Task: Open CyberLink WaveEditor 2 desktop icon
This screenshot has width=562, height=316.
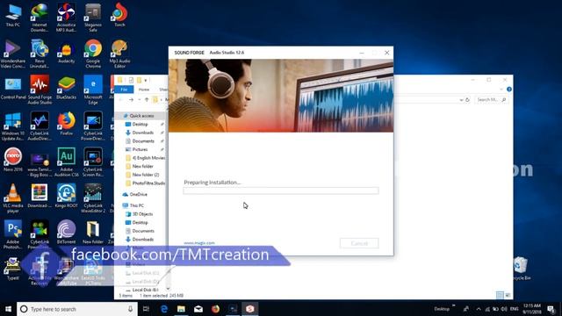Action: [93, 199]
